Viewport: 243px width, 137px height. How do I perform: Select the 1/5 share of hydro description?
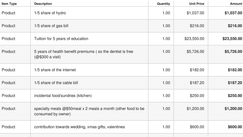click(50, 13)
